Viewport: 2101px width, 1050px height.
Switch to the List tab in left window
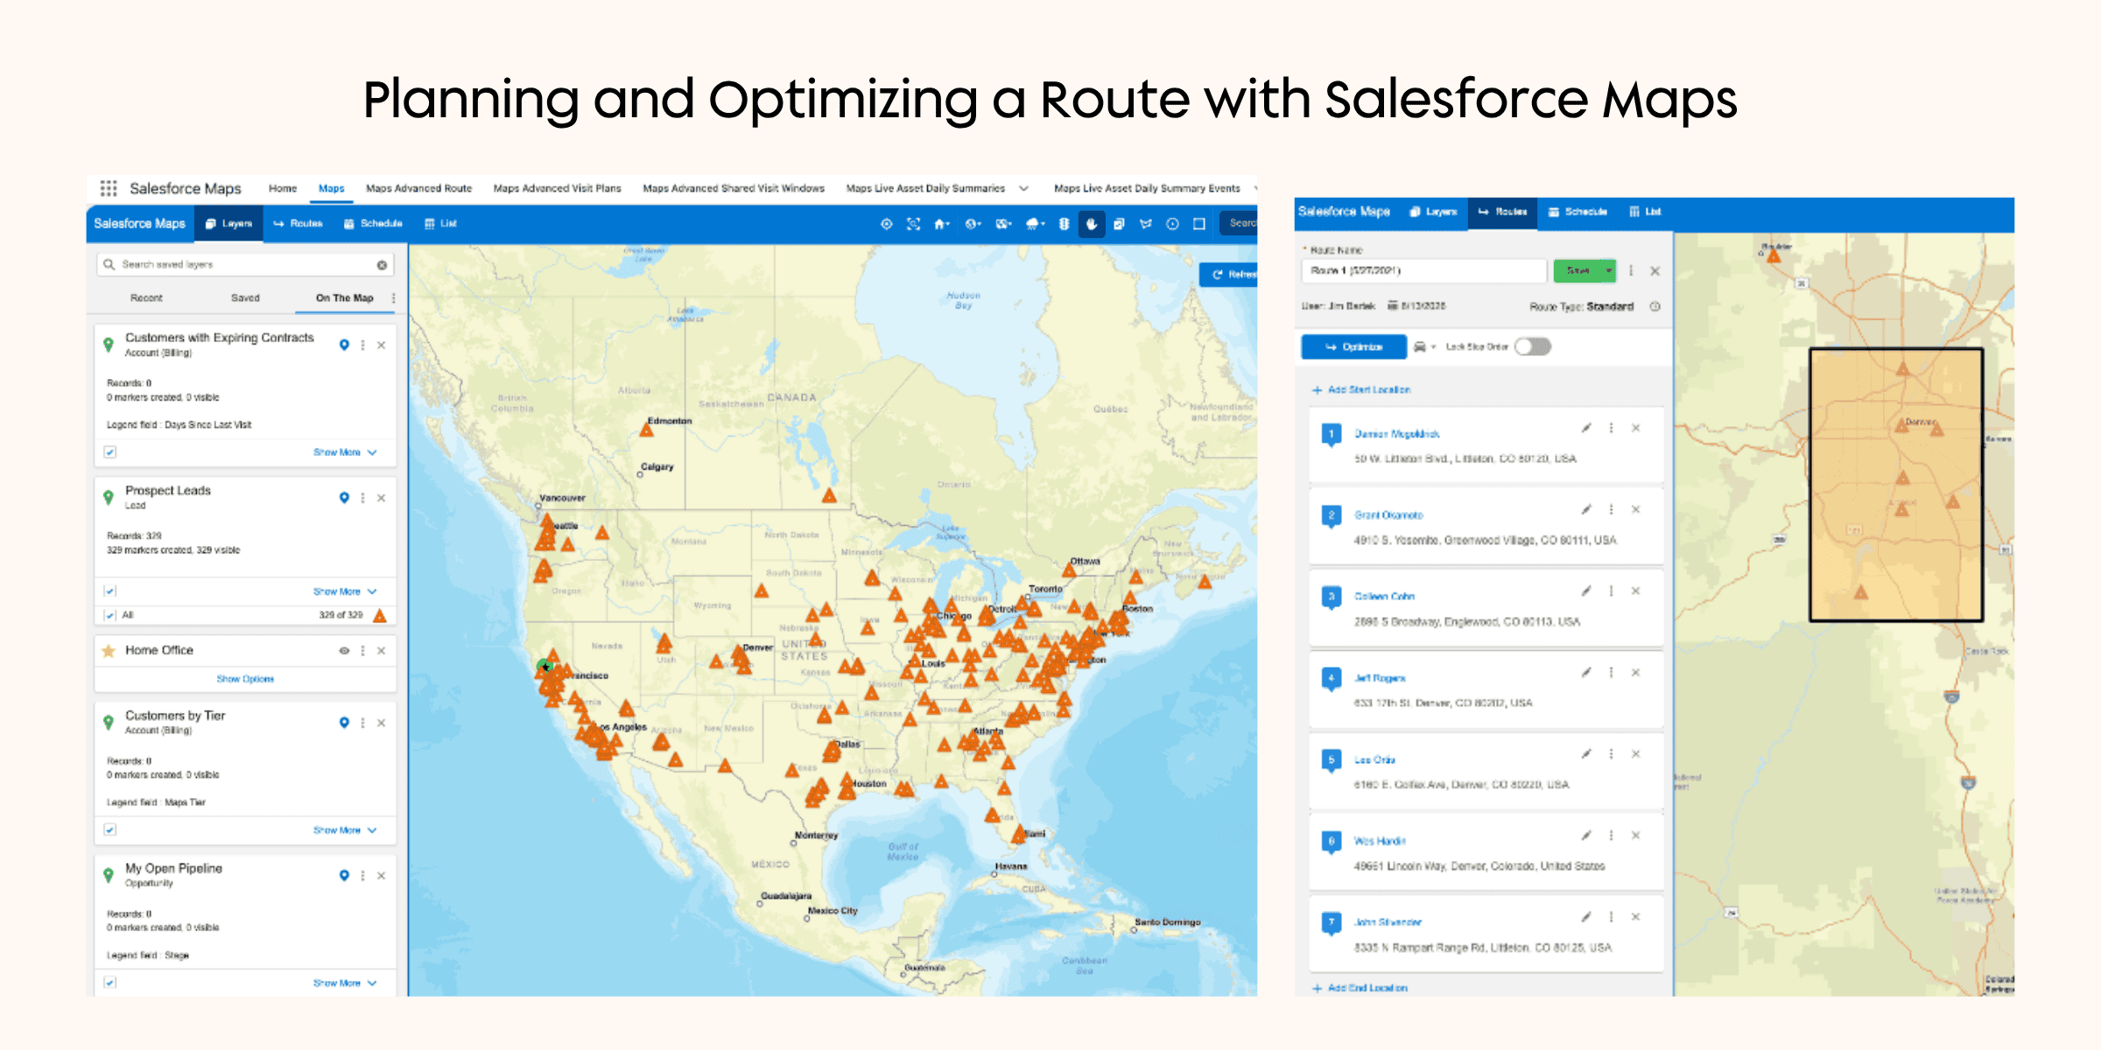point(440,224)
